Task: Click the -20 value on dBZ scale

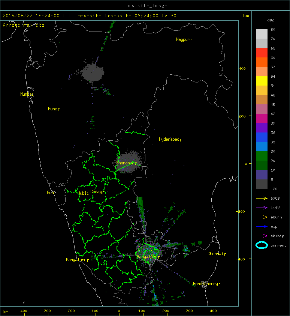Action: click(274, 189)
